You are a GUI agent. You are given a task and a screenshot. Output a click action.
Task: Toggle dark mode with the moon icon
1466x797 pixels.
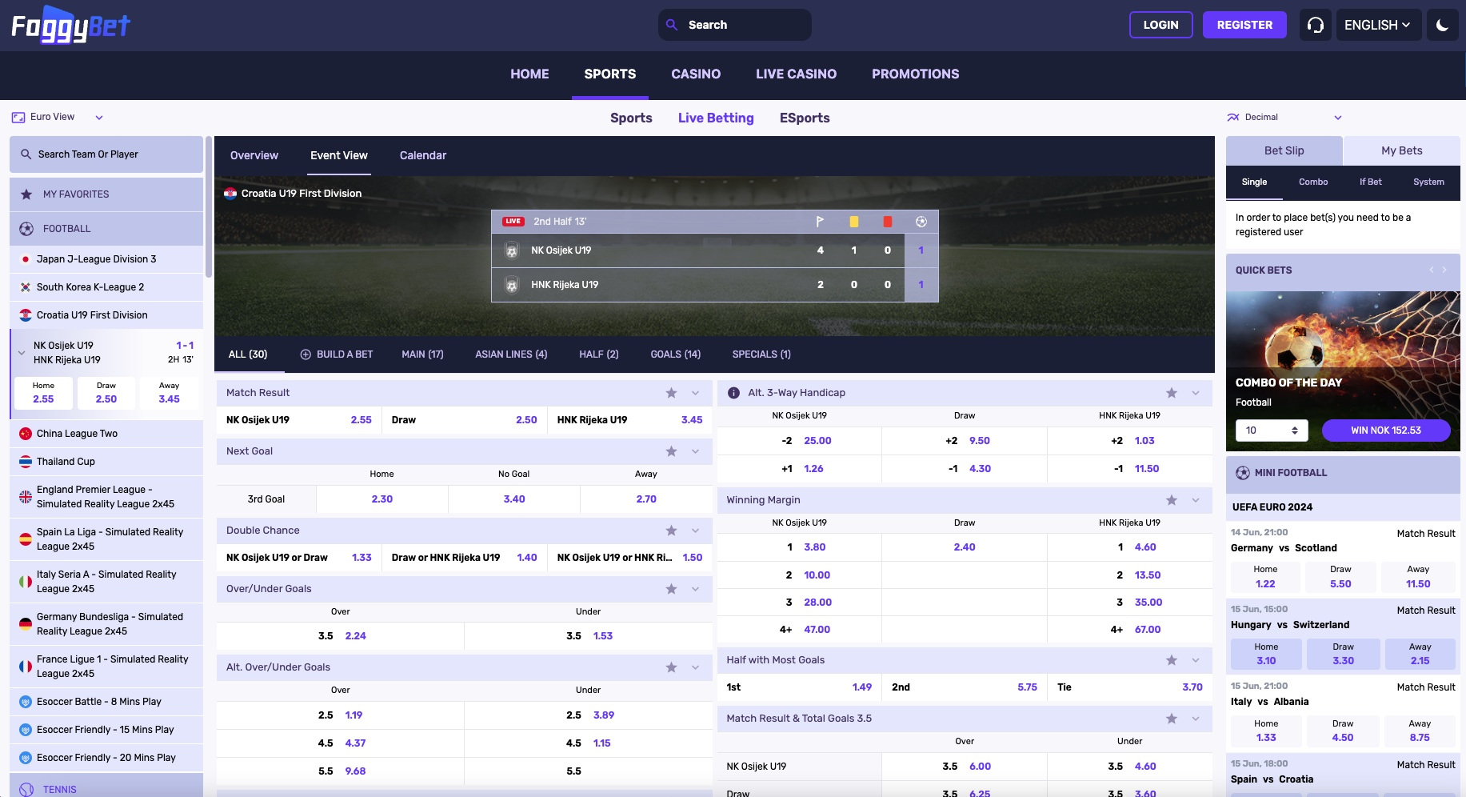click(1442, 25)
